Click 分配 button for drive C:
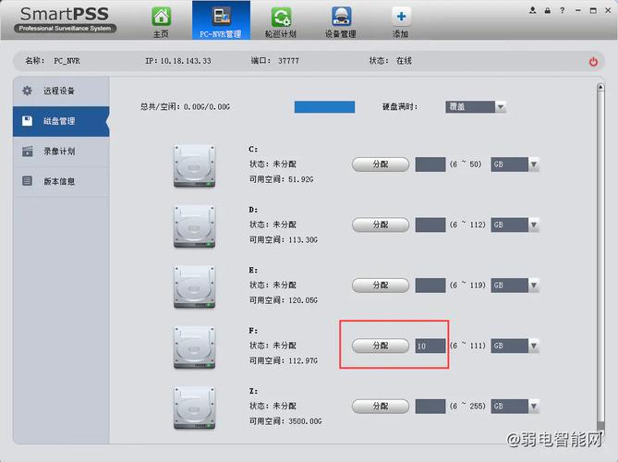Screen dimensions: 618x462 coord(381,164)
